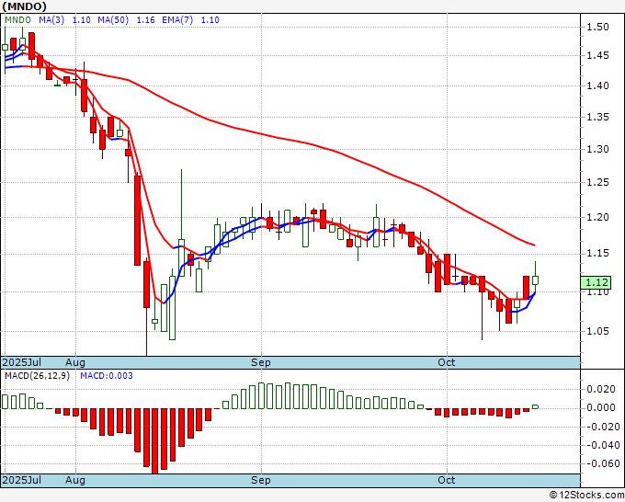Select the MA(50) legend label
Viewport: 625px width, 502px height.
[x=113, y=20]
